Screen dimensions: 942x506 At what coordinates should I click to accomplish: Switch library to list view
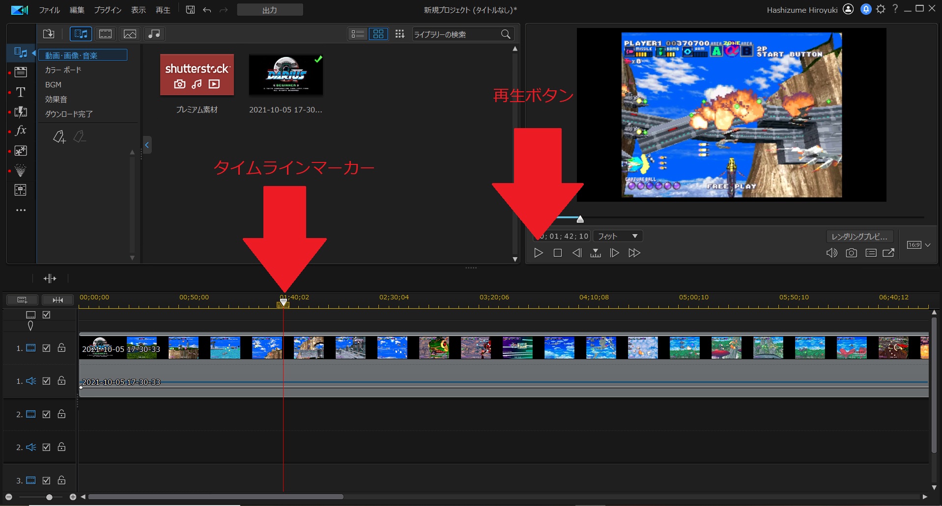(x=358, y=34)
